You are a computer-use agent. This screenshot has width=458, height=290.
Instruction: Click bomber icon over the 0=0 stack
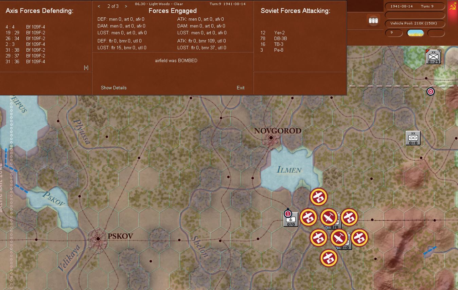[x=339, y=237]
